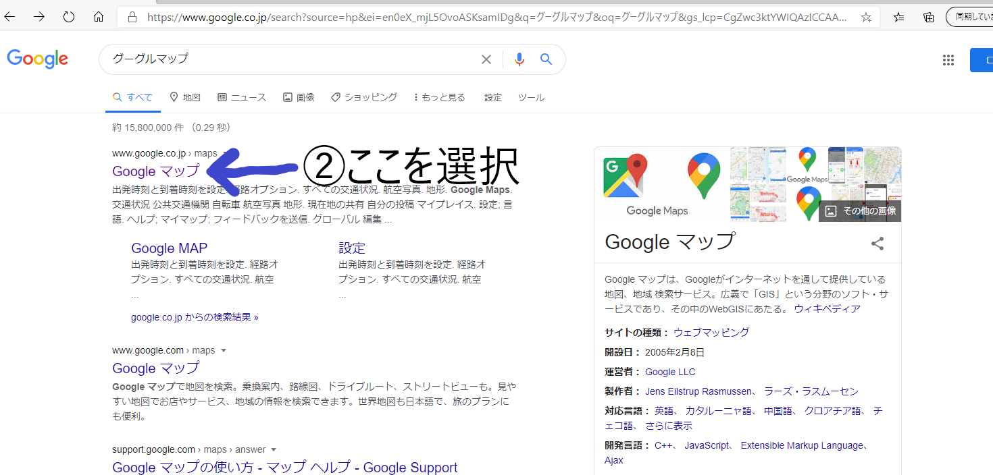The width and height of the screenshot is (993, 475).
Task: Open the ウェブマッピング link
Action: 711,333
